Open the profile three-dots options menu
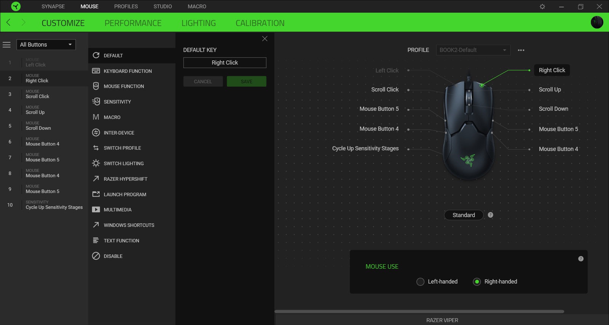The image size is (609, 325). (x=521, y=50)
